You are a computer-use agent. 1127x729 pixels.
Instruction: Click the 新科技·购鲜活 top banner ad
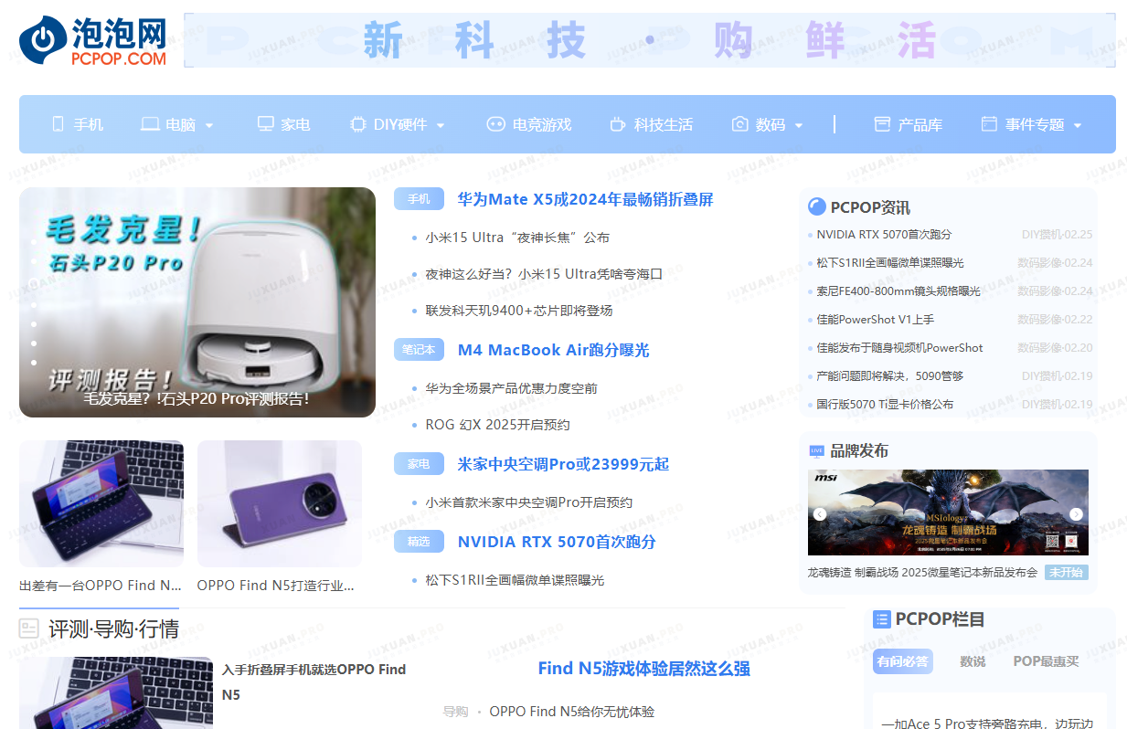point(649,40)
